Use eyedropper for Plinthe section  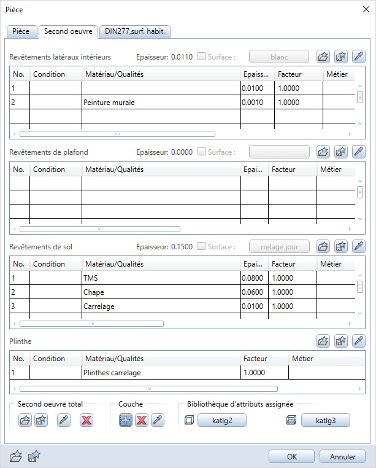point(359,341)
